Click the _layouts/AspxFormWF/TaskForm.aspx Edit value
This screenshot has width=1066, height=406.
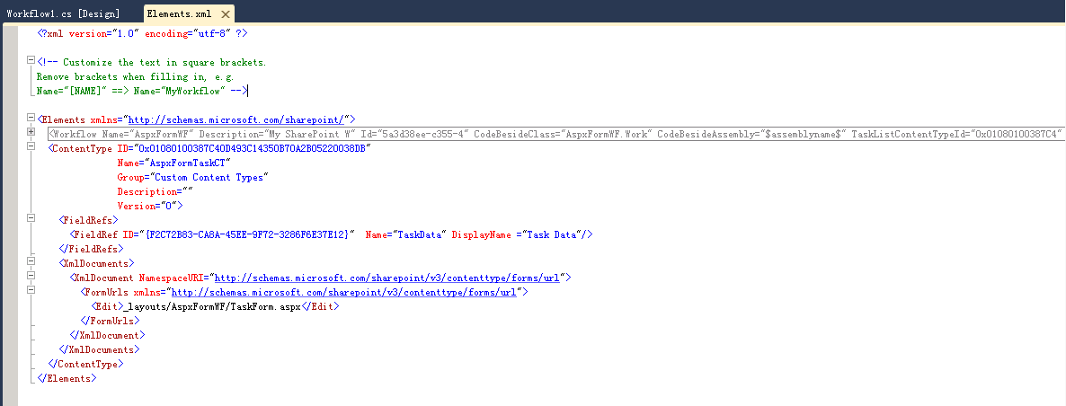pos(212,306)
